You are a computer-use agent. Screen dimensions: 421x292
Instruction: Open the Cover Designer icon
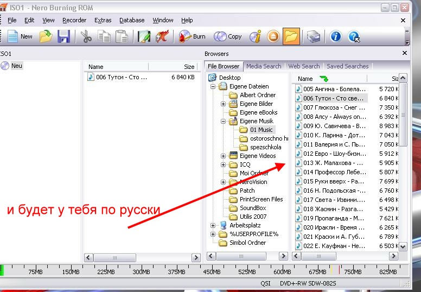[x=144, y=36]
